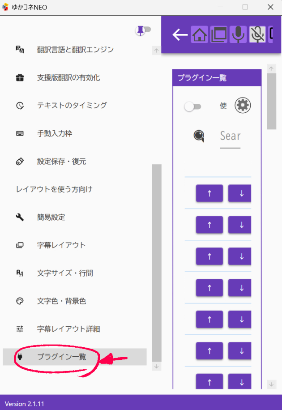
Task: Move the first plugin up with the arrow button
Action: 209,193
